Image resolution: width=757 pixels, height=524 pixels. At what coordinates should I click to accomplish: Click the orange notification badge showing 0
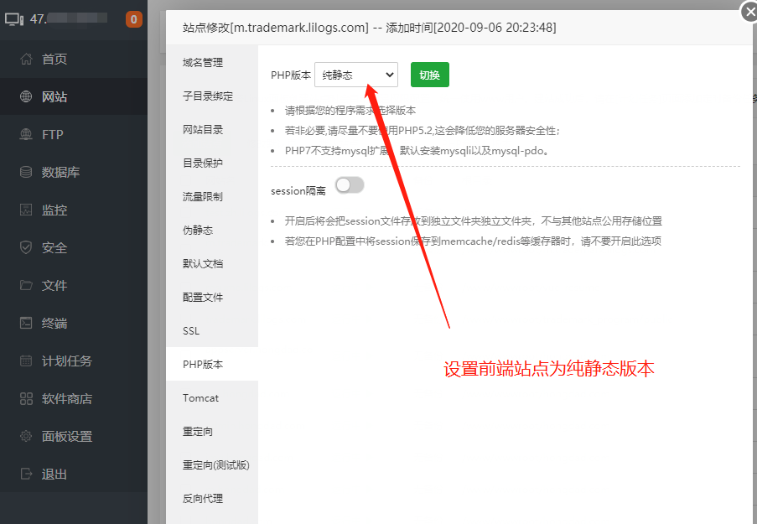[x=134, y=19]
